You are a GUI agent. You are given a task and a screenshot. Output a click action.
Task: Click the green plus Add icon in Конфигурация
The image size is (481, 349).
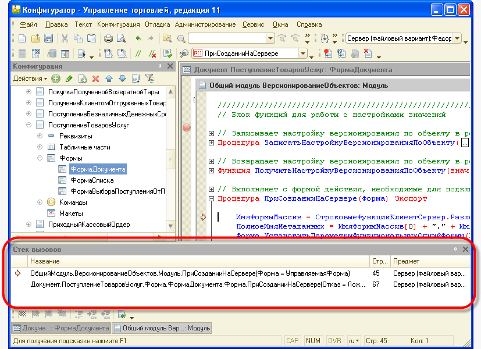tap(55, 79)
